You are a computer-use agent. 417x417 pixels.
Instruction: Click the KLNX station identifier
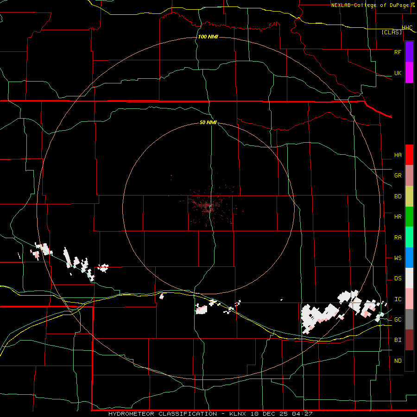point(238,414)
